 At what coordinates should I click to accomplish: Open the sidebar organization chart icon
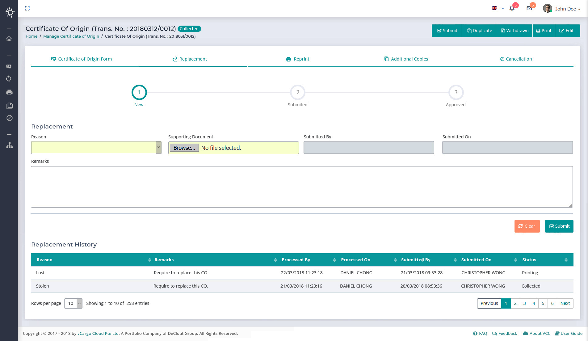(x=9, y=145)
